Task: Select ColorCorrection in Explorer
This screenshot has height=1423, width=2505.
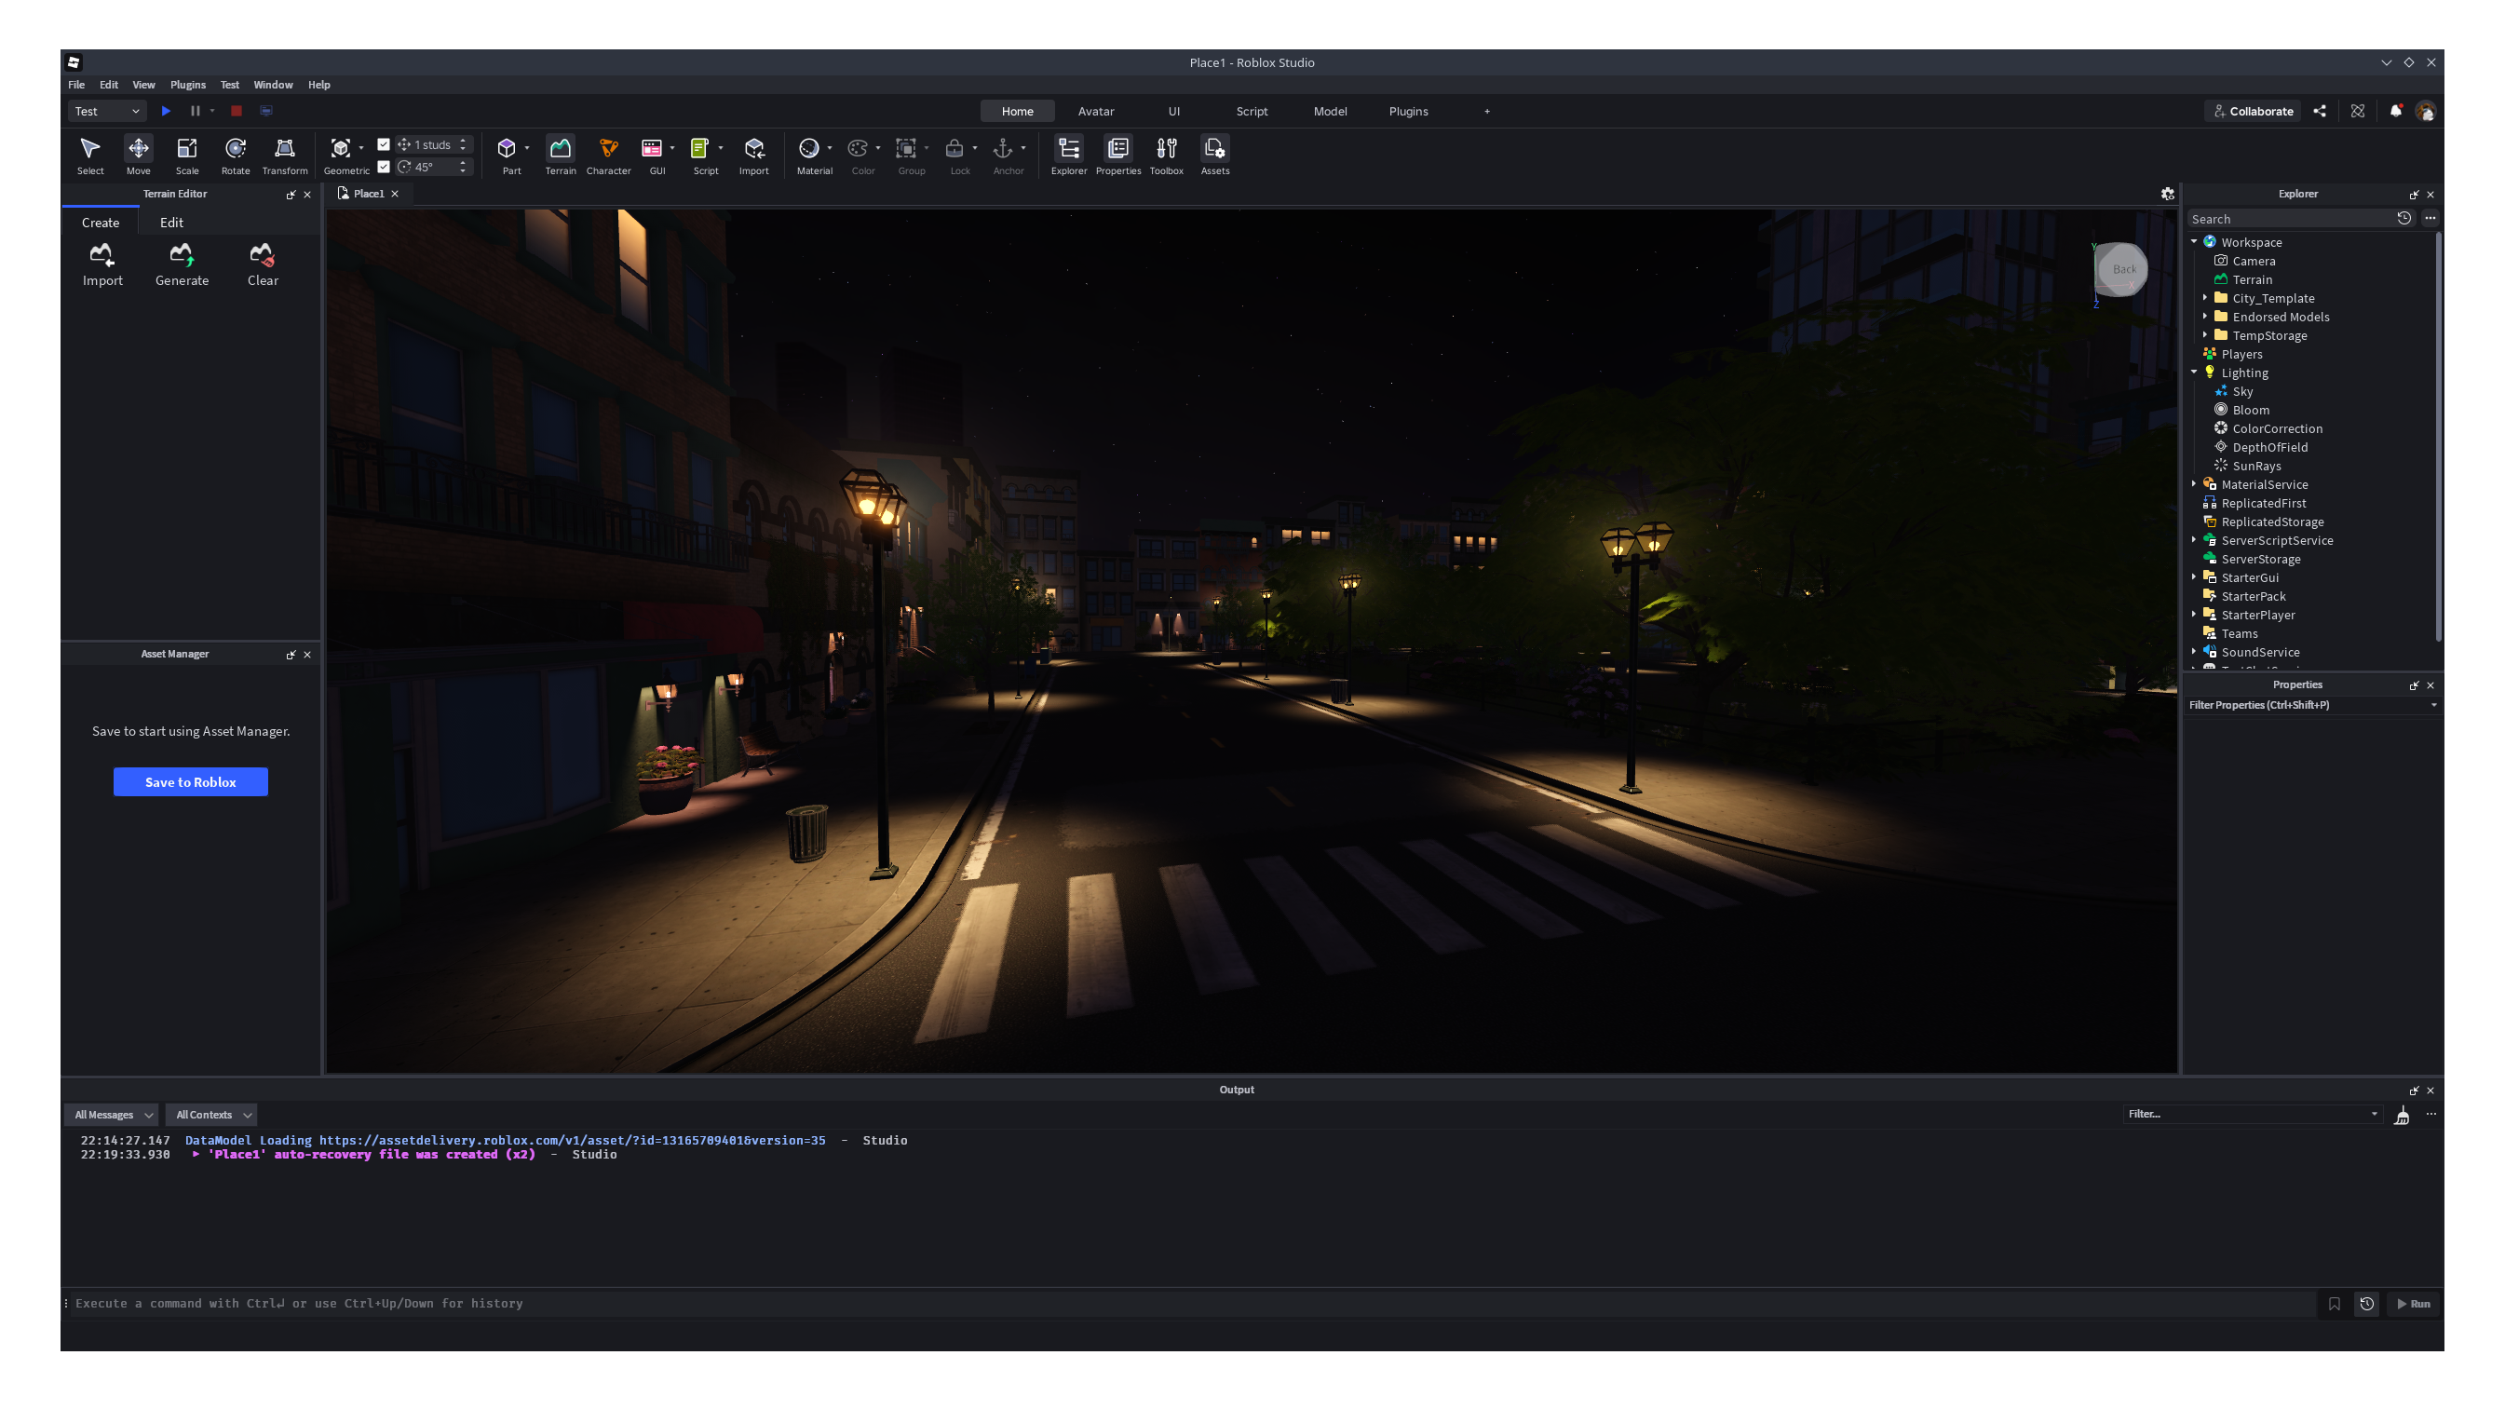Action: [2277, 429]
